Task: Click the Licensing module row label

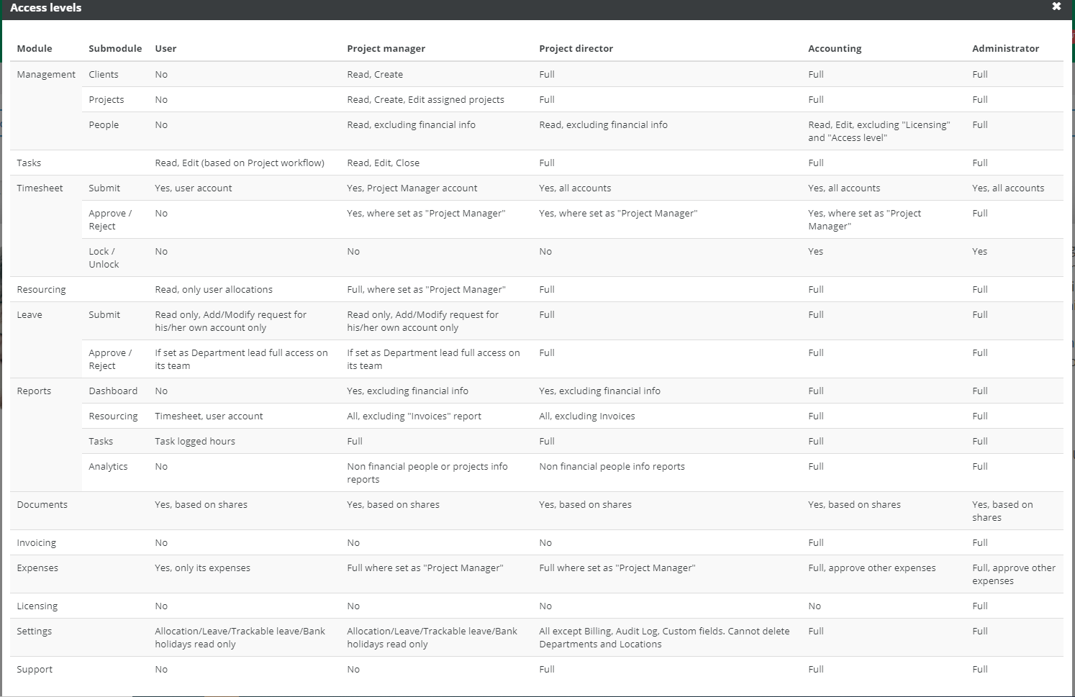Action: coord(37,606)
